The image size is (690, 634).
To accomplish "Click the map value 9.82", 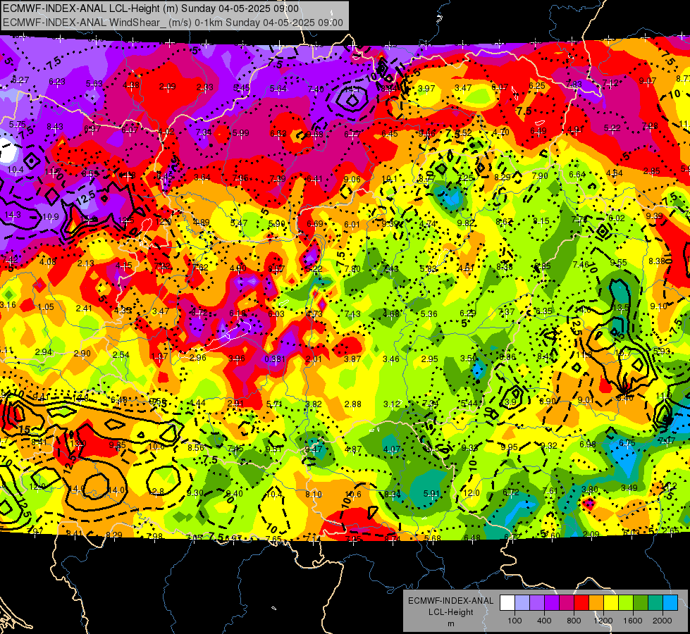I will click(466, 223).
